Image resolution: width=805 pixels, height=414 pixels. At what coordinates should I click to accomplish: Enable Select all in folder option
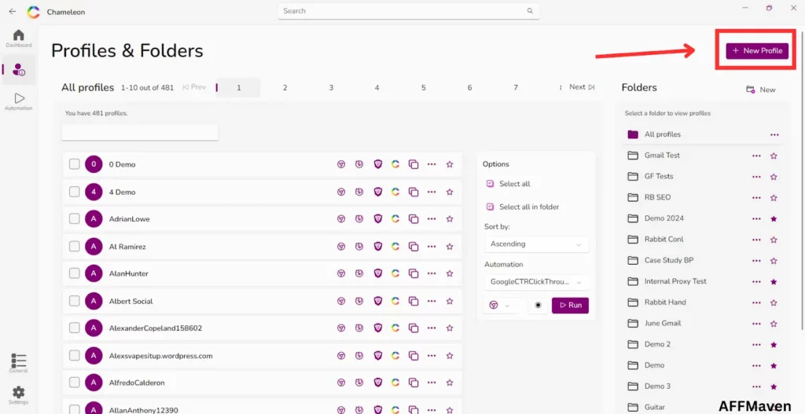pos(523,207)
